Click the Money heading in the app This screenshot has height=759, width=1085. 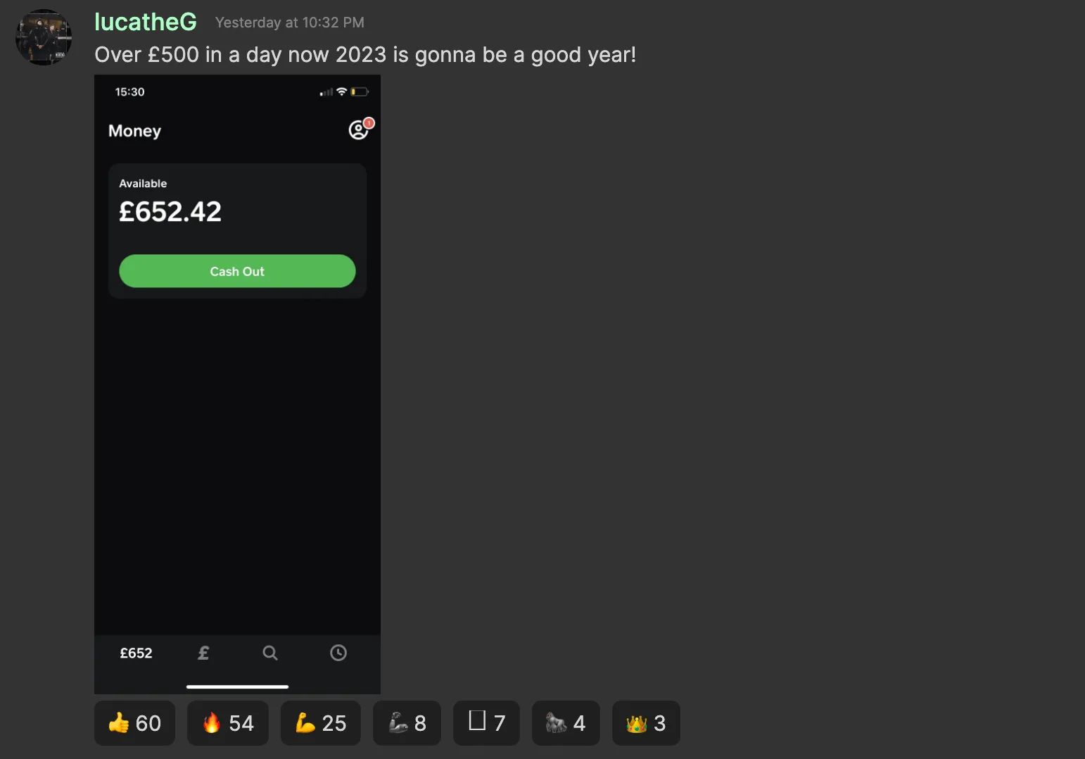click(x=134, y=131)
